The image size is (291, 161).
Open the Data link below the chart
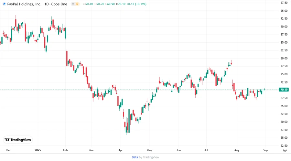click(135, 157)
